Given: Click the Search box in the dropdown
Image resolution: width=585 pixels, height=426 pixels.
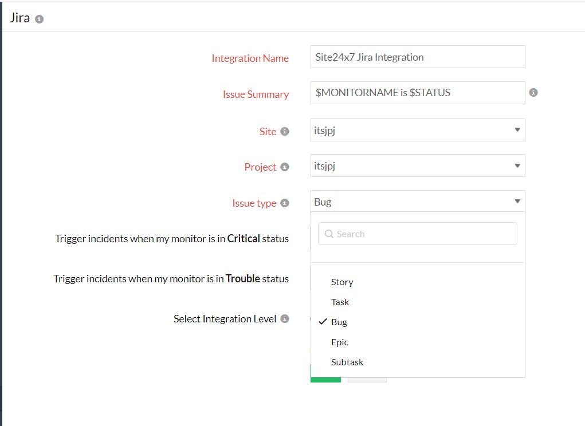Looking at the screenshot, I should pyautogui.click(x=418, y=234).
